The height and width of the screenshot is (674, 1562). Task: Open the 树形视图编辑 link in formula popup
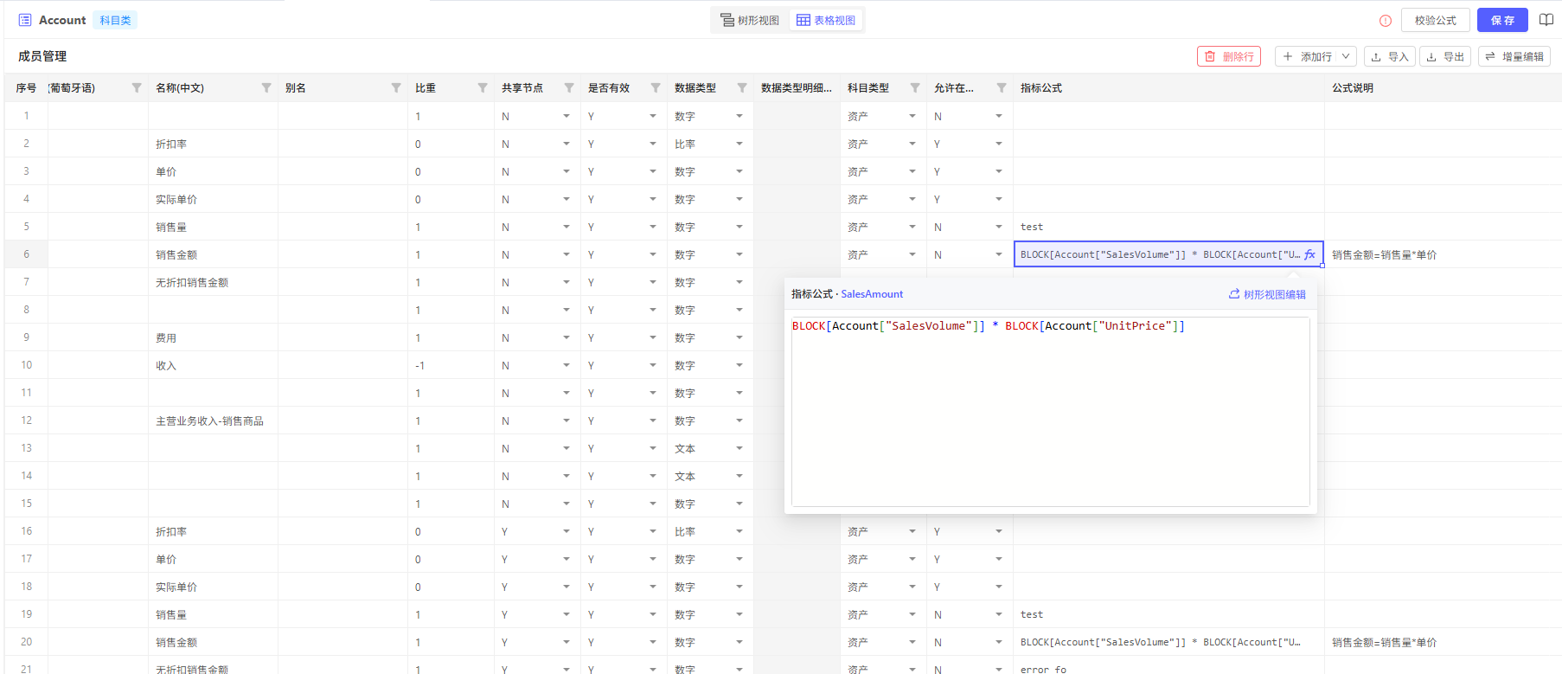point(1267,294)
